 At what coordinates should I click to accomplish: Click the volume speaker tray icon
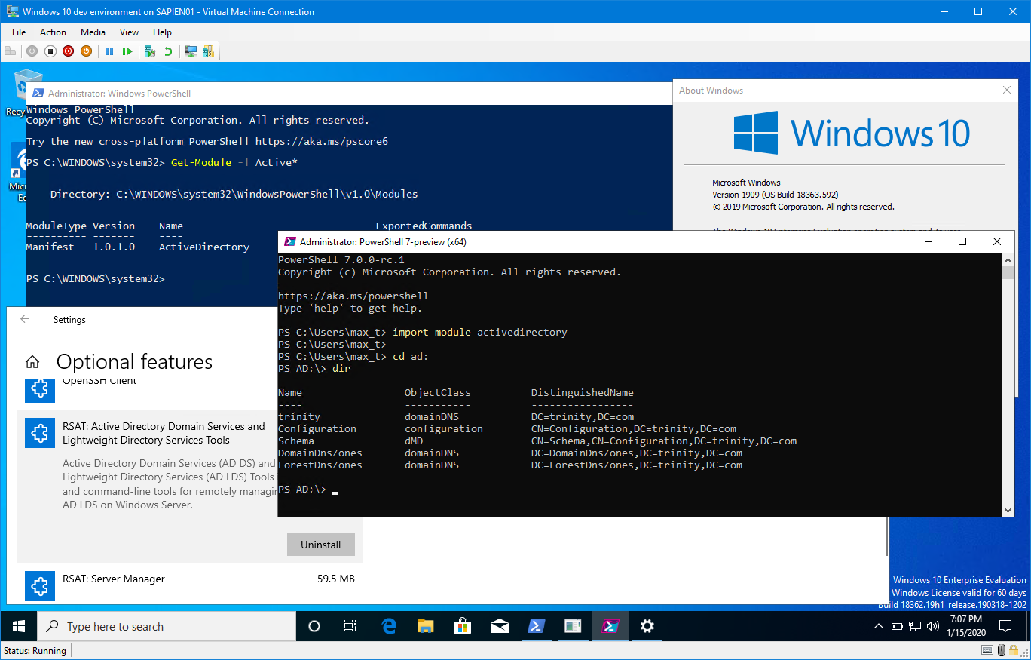[933, 626]
